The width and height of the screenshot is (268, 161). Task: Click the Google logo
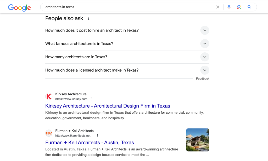click(19, 7)
